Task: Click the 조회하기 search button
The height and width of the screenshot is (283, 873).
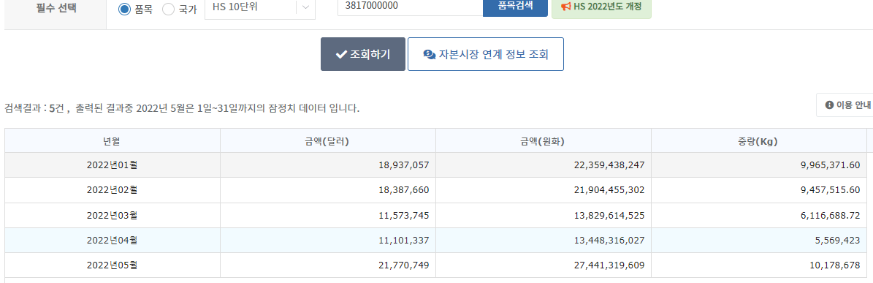Action: 363,54
